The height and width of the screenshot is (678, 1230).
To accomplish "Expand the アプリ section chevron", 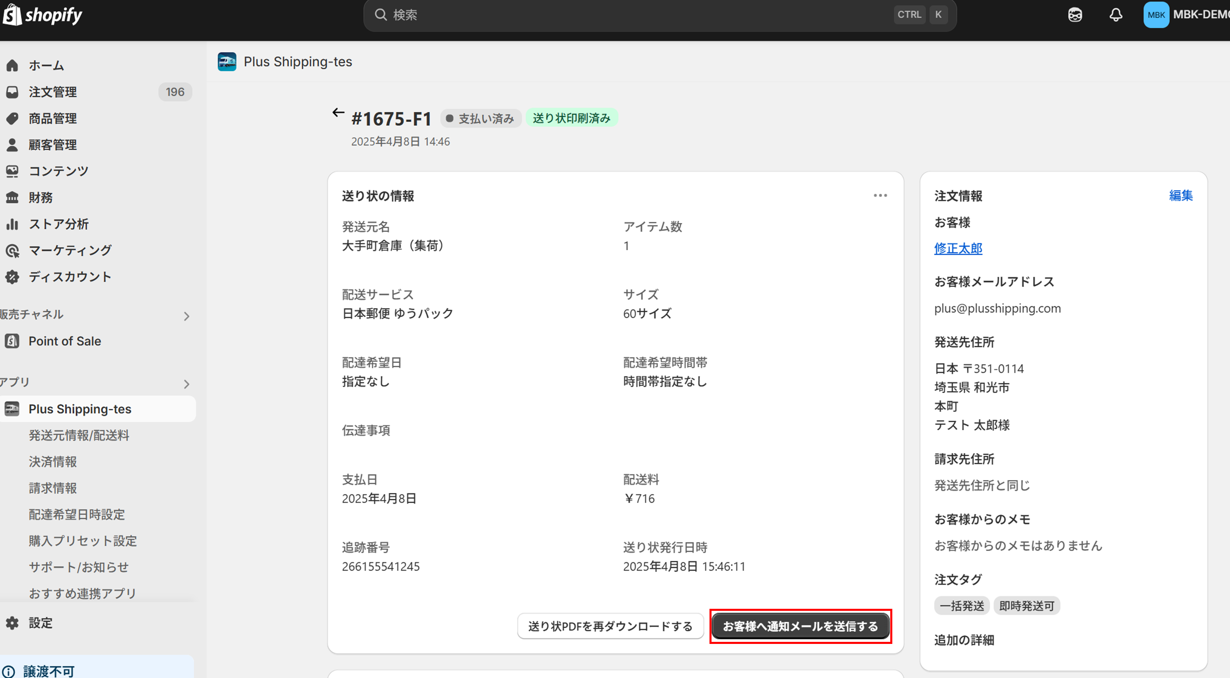I will coord(187,383).
